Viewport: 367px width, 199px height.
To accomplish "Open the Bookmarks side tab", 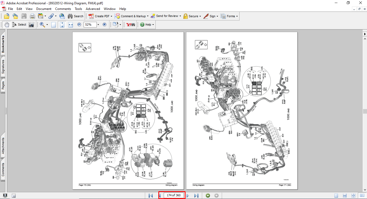I will (x=3, y=45).
